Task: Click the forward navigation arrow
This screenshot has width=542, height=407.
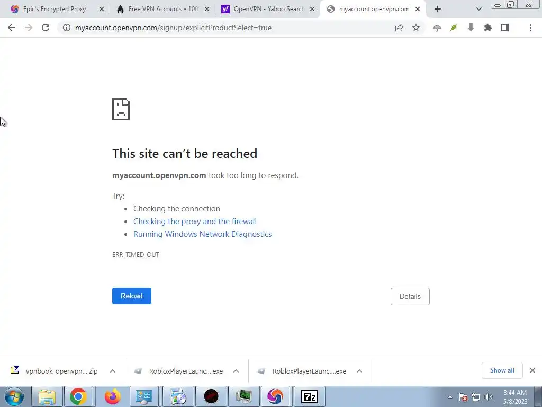Action: point(29,28)
